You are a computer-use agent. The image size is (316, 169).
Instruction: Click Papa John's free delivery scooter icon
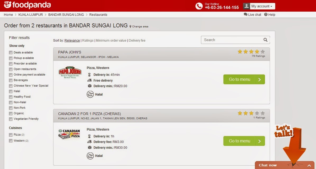point(89,80)
